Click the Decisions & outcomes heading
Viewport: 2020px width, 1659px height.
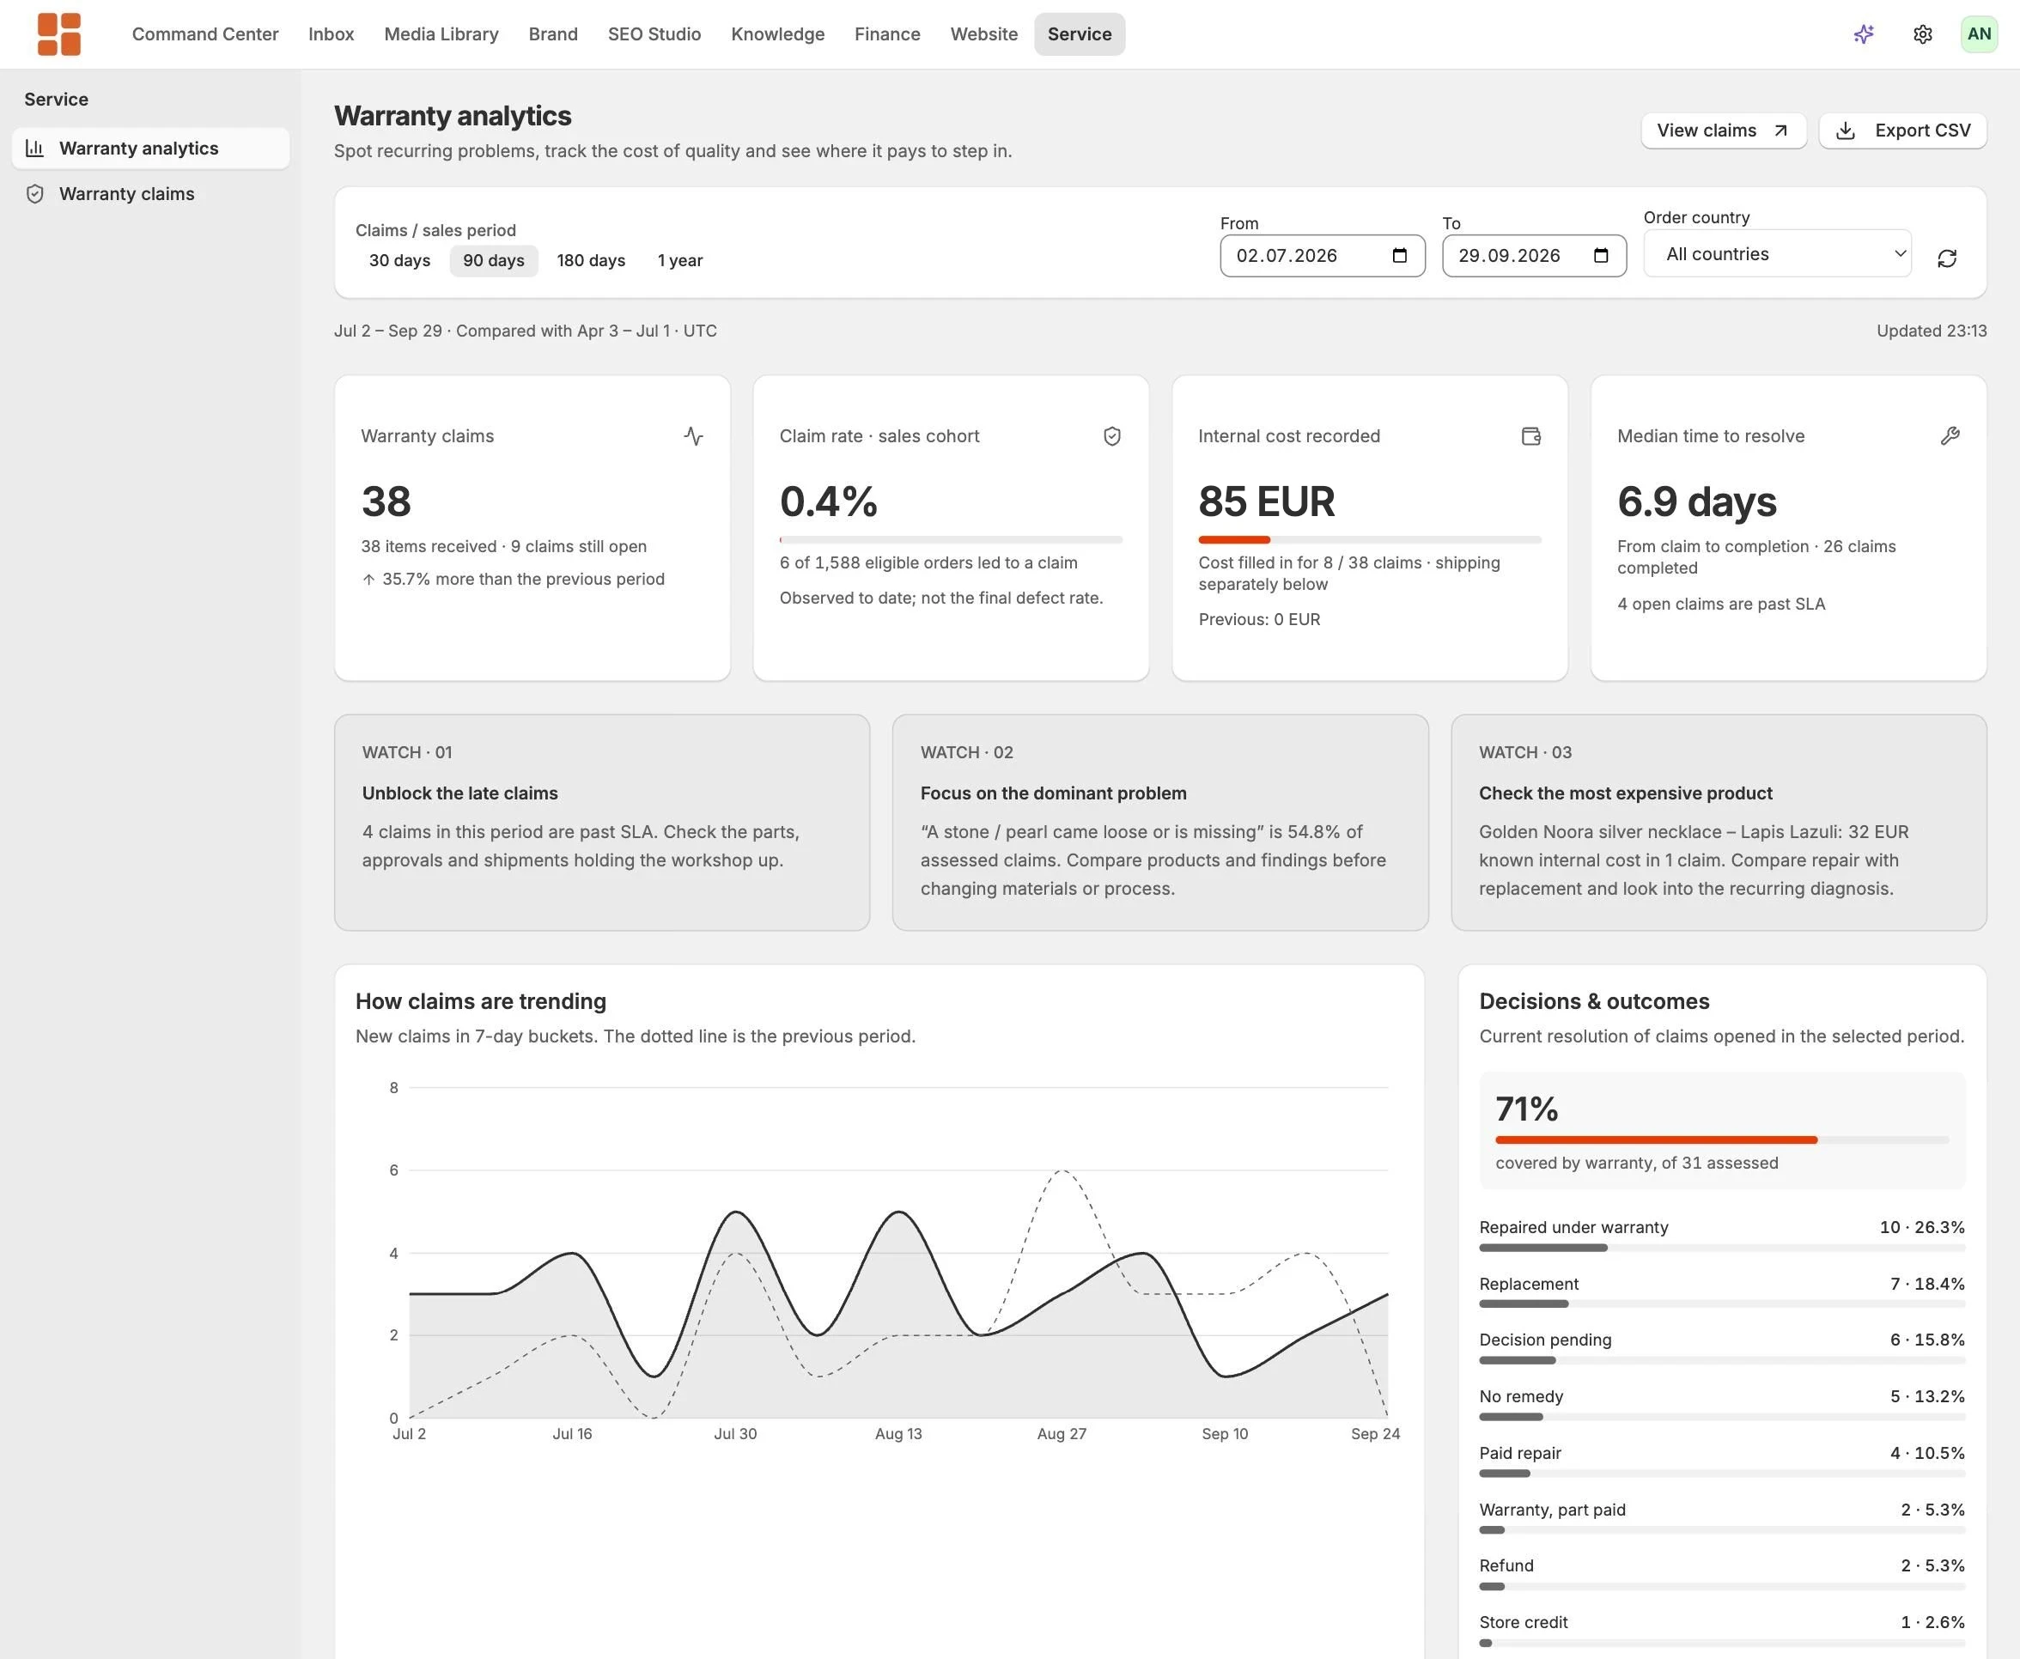[1594, 1001]
